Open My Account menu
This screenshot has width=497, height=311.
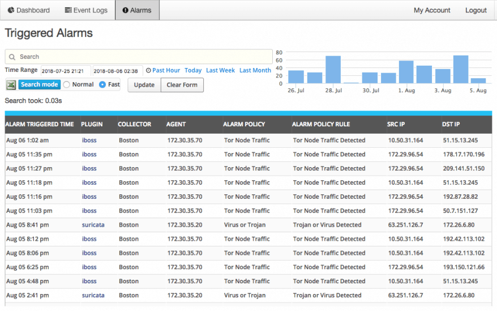click(x=432, y=10)
